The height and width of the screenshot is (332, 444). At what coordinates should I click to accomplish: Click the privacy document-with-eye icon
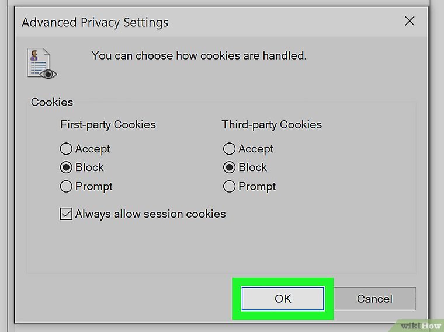(x=42, y=64)
